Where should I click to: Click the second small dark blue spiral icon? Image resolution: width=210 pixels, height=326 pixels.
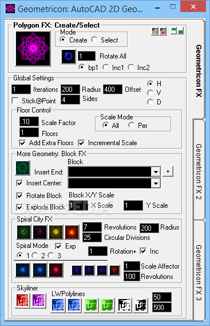tap(89, 270)
